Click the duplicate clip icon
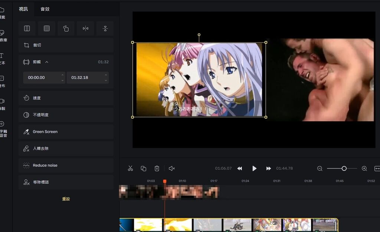Viewport: 380px width, 232px height. 144,168
